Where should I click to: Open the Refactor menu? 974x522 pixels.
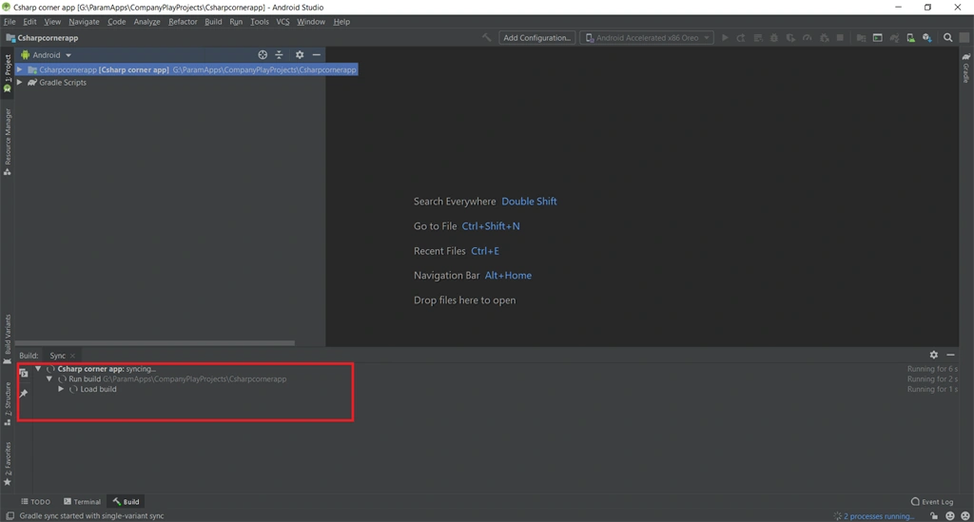tap(183, 22)
